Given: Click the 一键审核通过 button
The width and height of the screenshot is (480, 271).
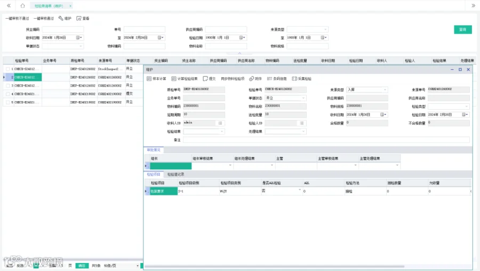Looking at the screenshot, I should pyautogui.click(x=44, y=18).
